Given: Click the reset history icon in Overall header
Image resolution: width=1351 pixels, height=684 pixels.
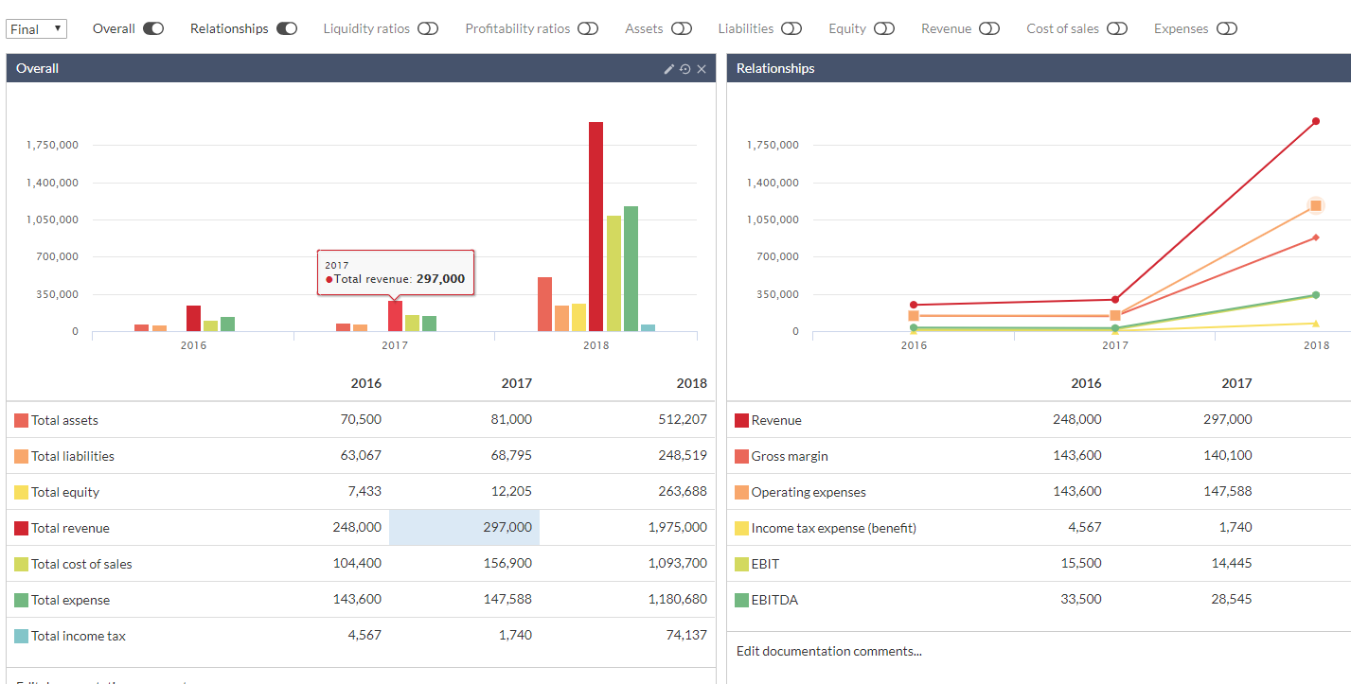Looking at the screenshot, I should [684, 69].
